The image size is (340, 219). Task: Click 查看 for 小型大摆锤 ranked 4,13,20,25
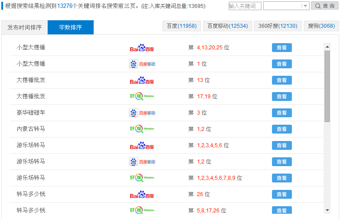pos(282,48)
